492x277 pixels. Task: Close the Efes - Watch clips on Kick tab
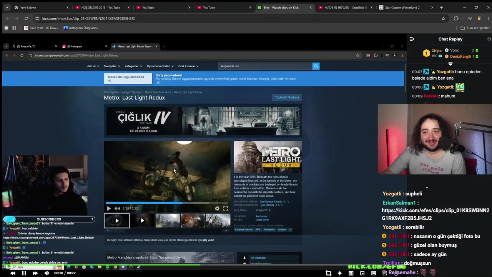pyautogui.click(x=311, y=7)
